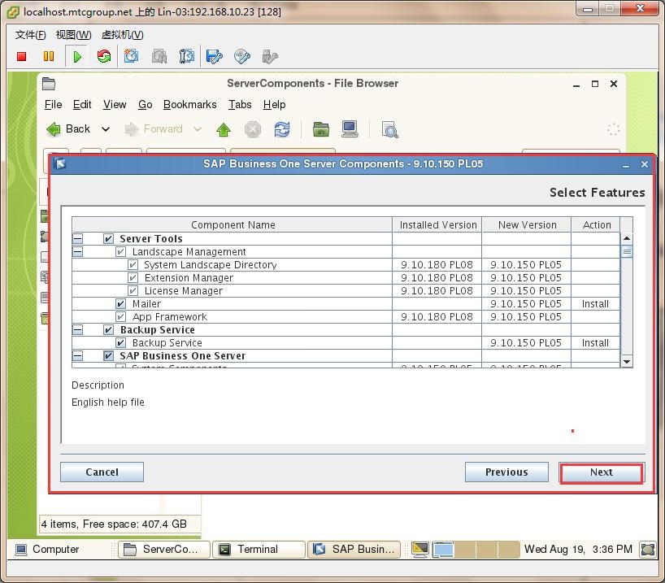This screenshot has height=583, width=665.
Task: Click the green play (power on) icon
Action: pos(77,56)
